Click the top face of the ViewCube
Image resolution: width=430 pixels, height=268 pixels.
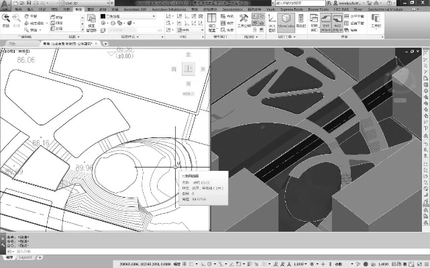point(189,69)
